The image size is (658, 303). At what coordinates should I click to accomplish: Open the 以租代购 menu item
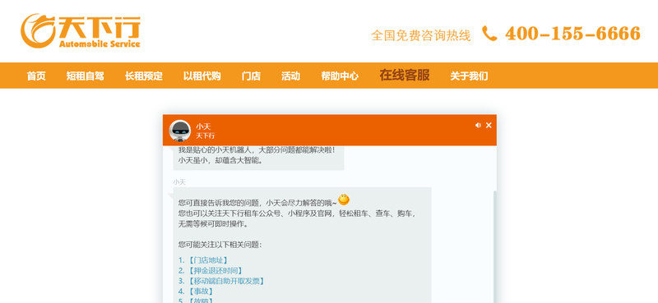[202, 76]
